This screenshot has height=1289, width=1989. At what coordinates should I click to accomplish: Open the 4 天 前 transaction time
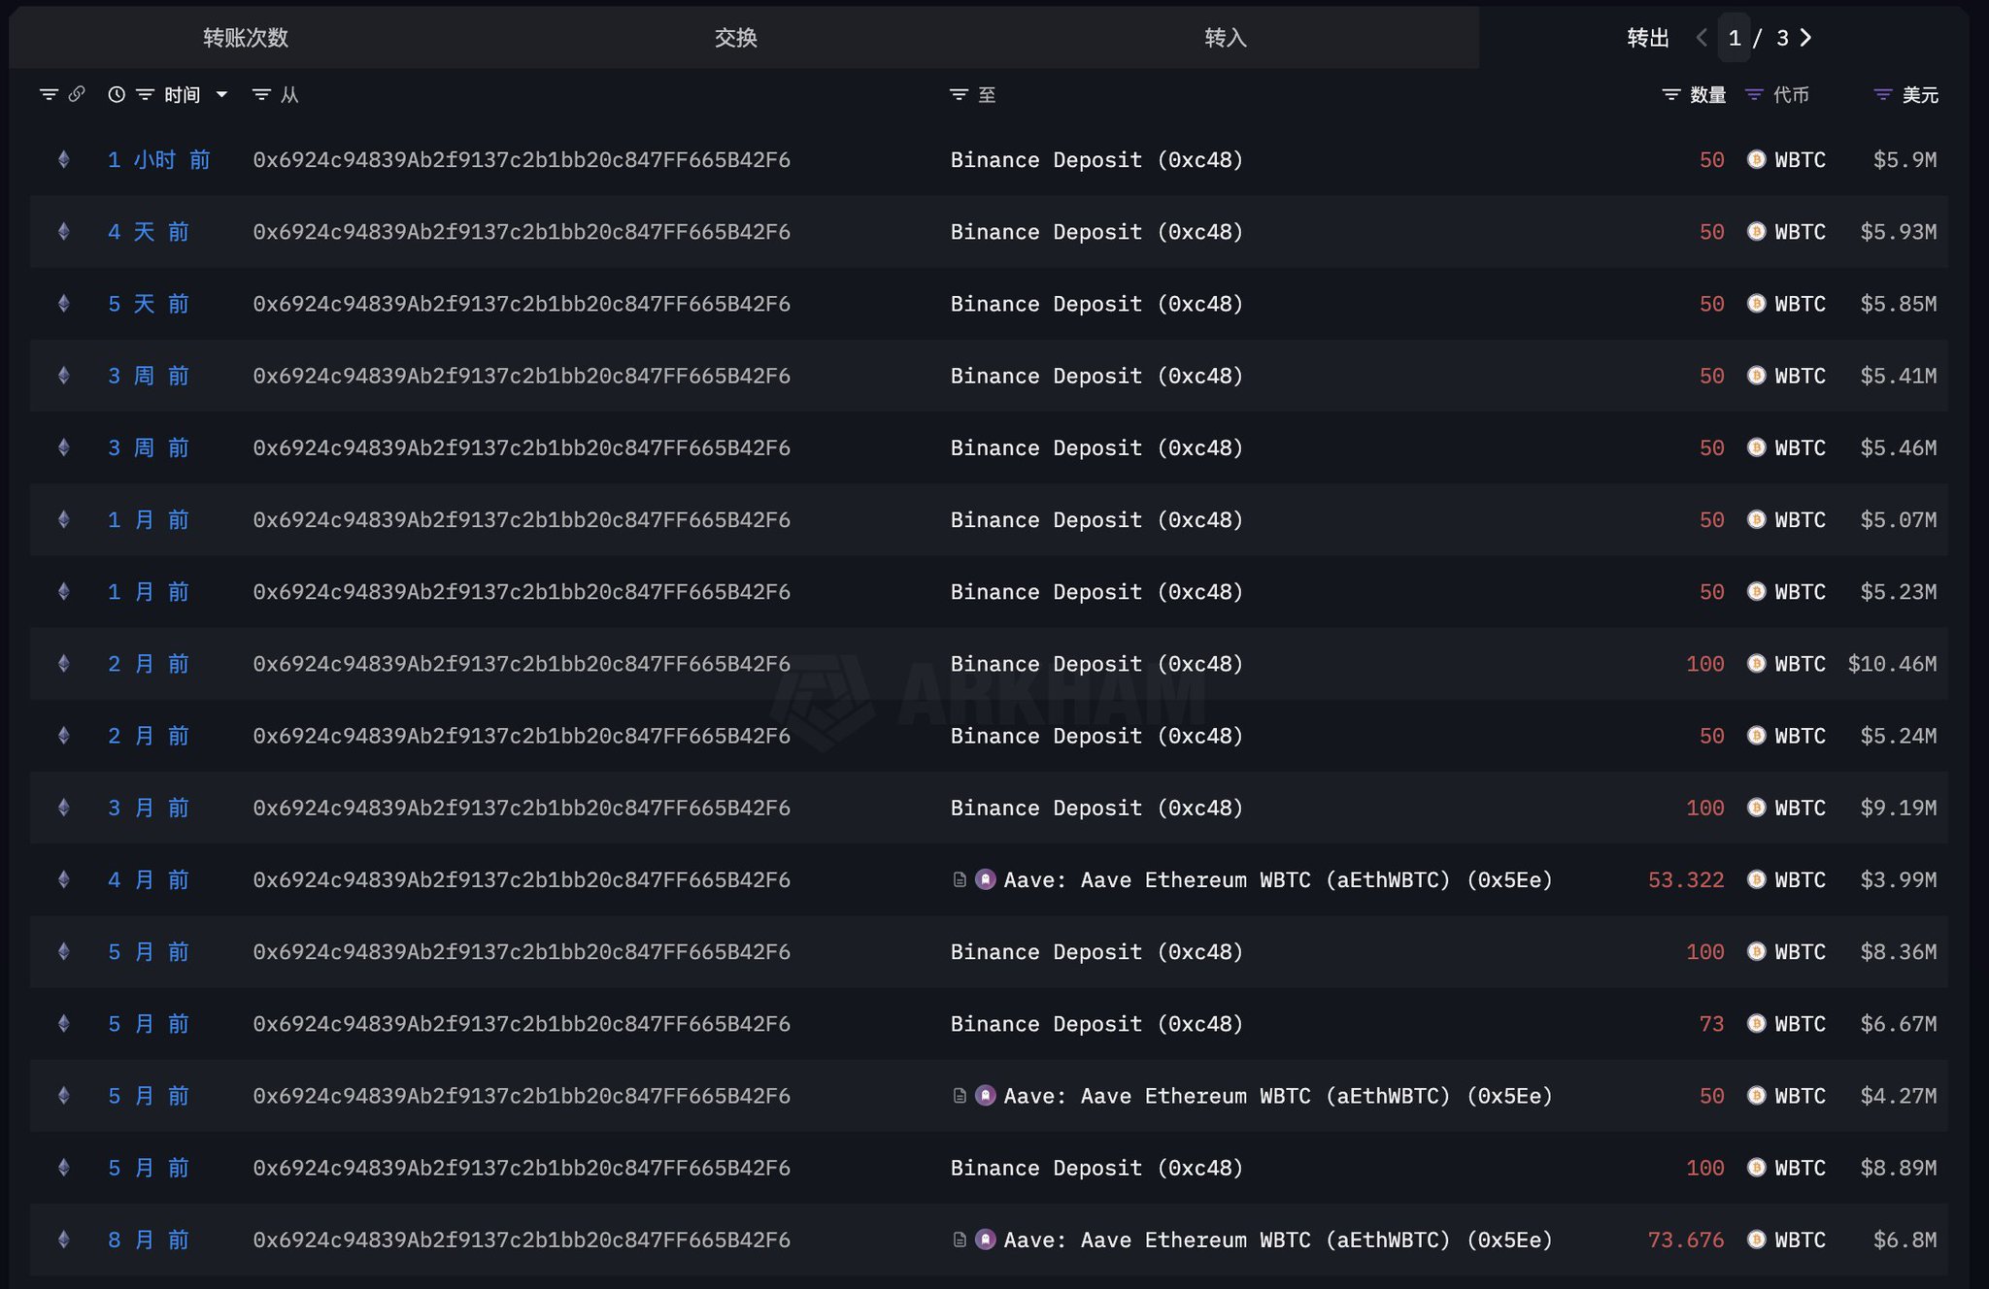point(148,232)
